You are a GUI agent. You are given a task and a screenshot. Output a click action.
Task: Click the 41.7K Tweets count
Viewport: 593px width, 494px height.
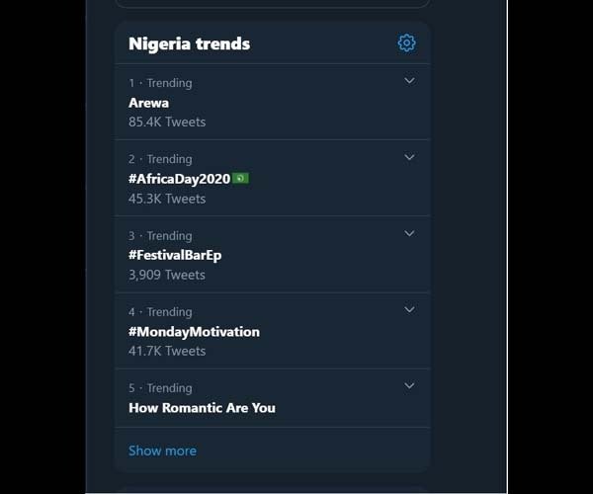pos(167,351)
